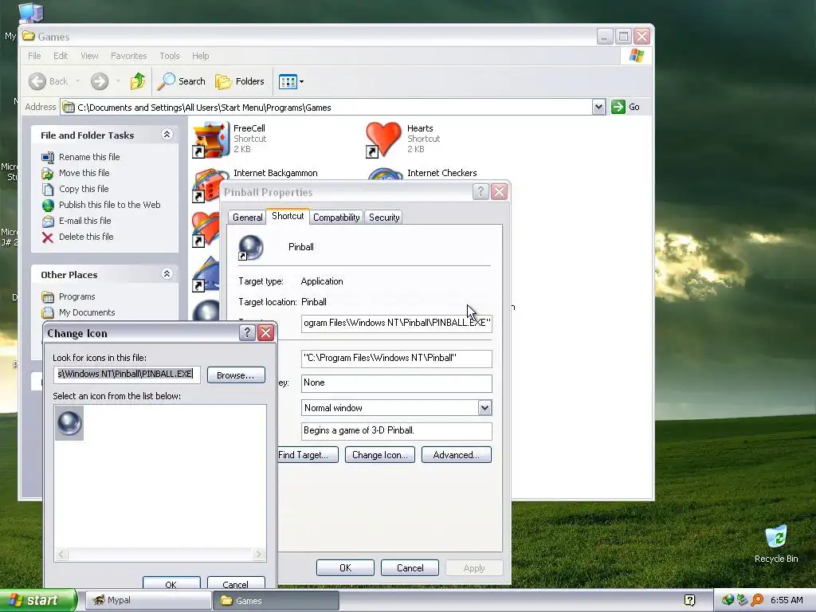This screenshot has width=816, height=612.
Task: Open File menu in Games window
Action: point(34,56)
